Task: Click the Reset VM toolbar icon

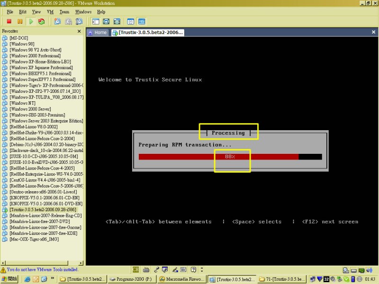Action: coord(41,21)
